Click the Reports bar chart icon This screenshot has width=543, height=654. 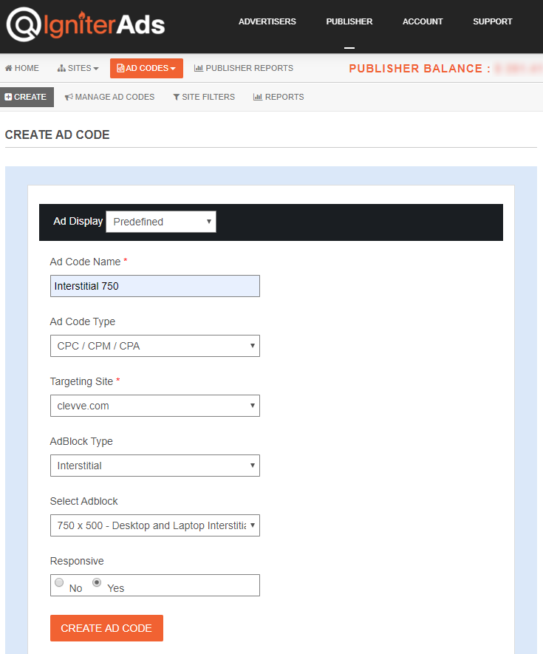pyautogui.click(x=258, y=97)
